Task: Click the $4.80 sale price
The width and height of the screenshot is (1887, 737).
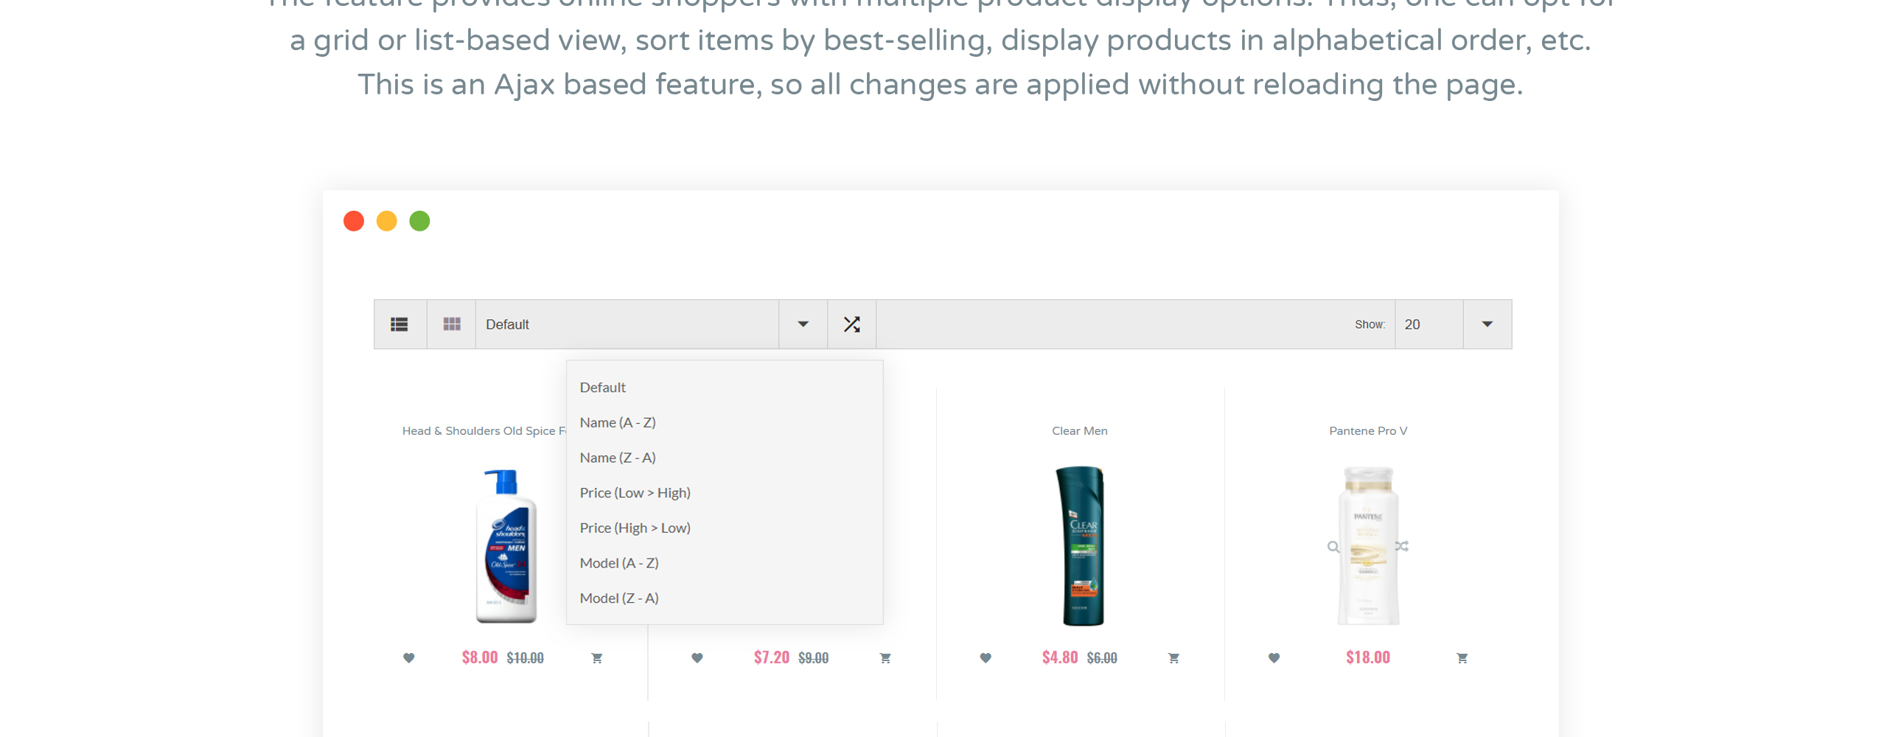Action: pyautogui.click(x=1060, y=657)
